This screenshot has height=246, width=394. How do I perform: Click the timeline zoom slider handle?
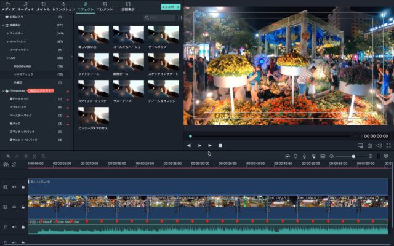353,157
